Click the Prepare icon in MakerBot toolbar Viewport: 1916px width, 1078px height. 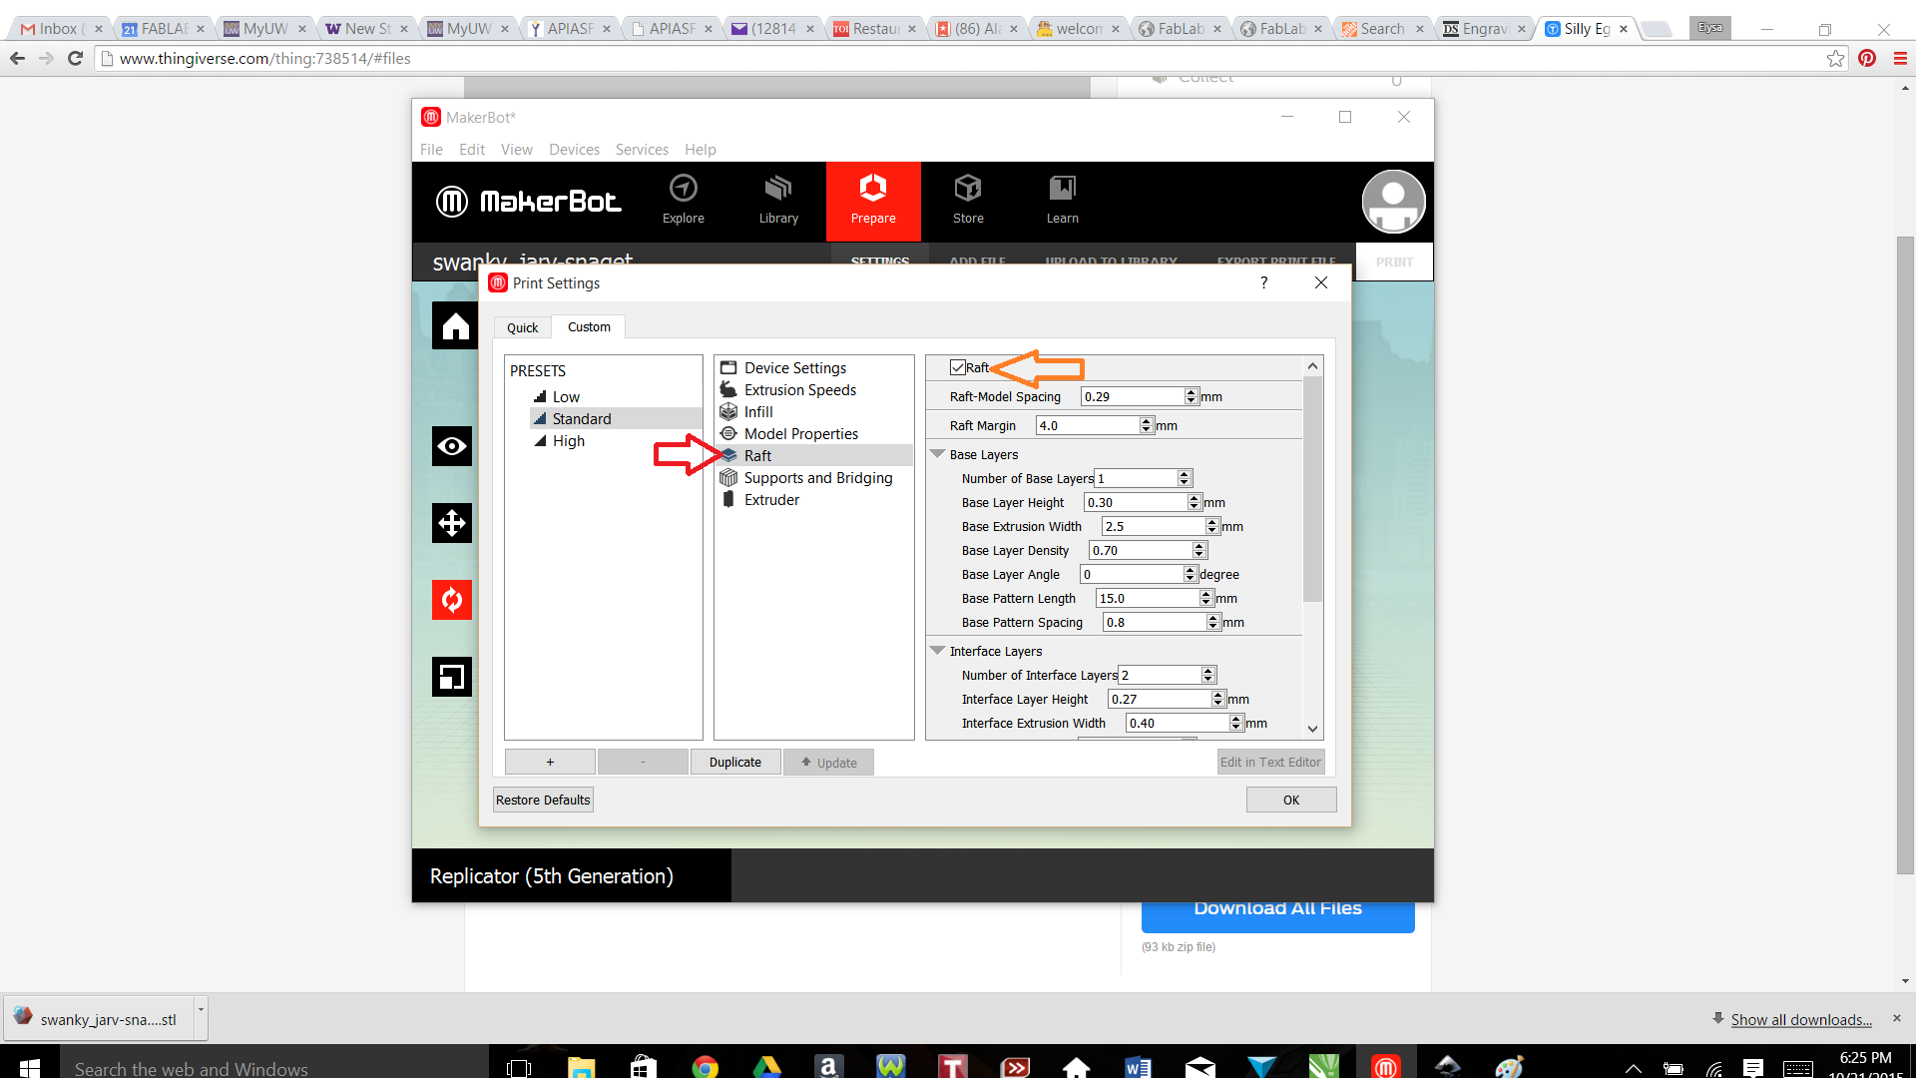872,200
